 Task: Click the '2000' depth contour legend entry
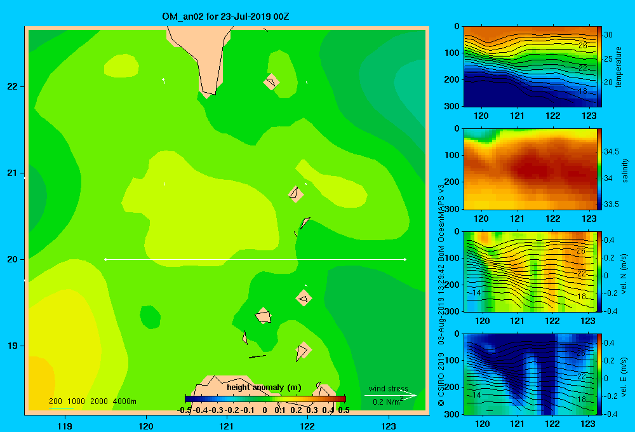[99, 402]
